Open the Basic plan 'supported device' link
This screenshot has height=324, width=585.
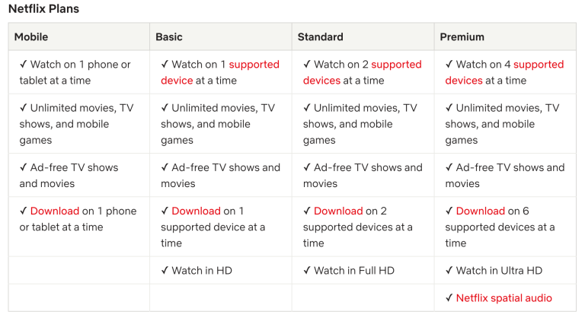(254, 65)
